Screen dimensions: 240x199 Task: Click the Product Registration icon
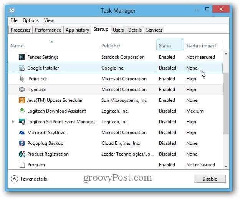[x=22, y=154]
